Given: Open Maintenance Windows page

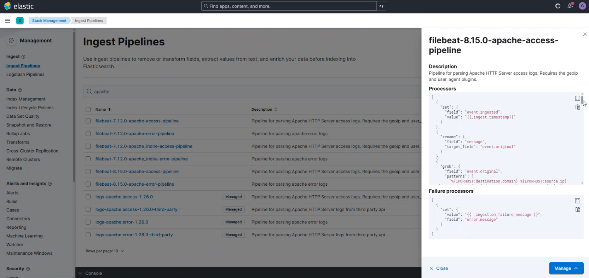Looking at the screenshot, I should pos(29,253).
